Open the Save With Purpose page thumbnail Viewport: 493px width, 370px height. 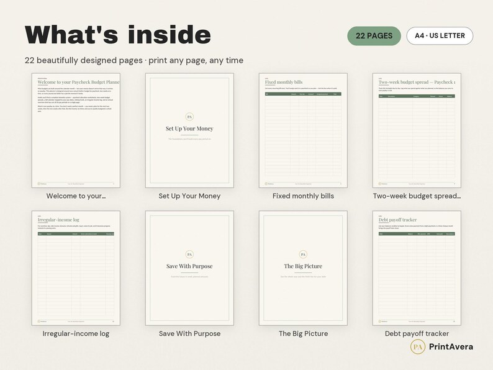pos(189,268)
